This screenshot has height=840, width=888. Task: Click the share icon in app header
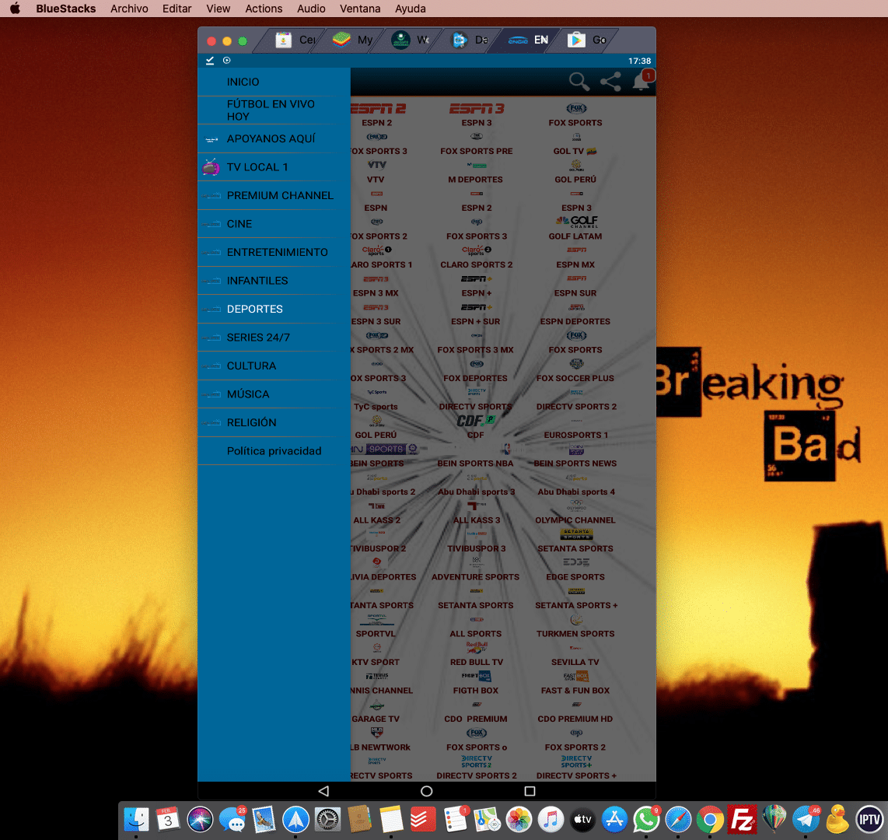point(610,82)
